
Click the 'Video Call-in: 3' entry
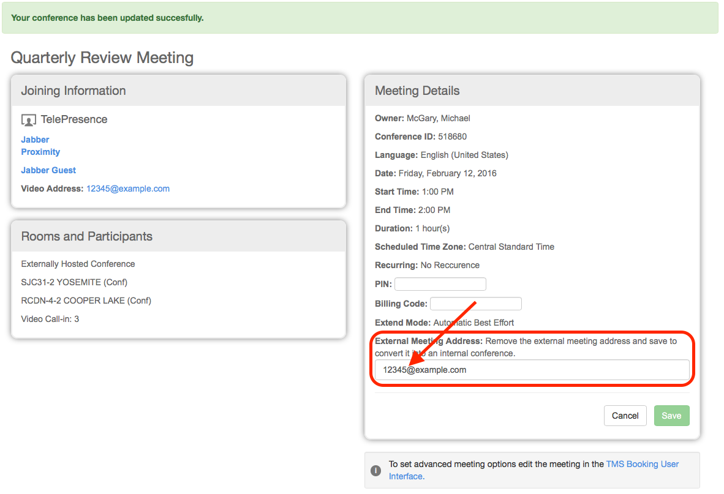point(50,319)
